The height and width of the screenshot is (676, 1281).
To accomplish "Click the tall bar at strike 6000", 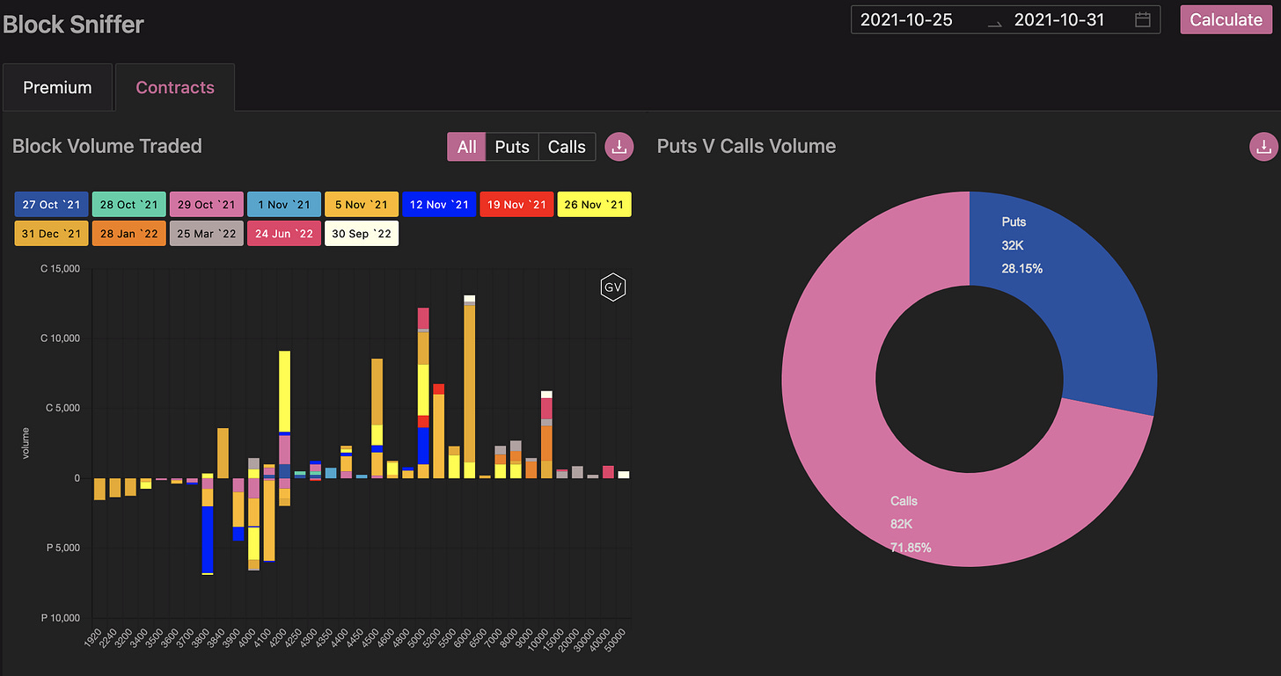I will pyautogui.click(x=470, y=387).
